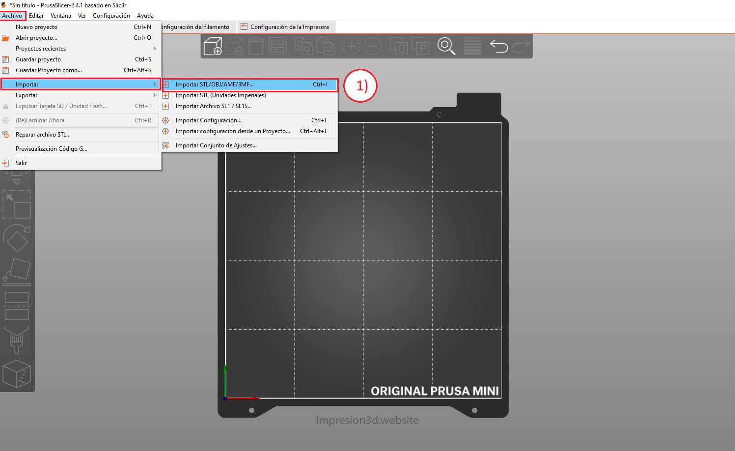735x451 pixels.
Task: Select the Cut tool in sidebar
Action: pyautogui.click(x=17, y=306)
